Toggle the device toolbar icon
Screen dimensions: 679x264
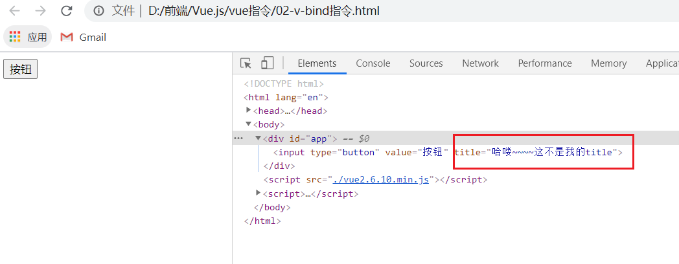(267, 63)
